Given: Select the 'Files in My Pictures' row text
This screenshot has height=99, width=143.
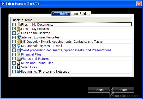Looking at the screenshot, I should pyautogui.click(x=35, y=29).
